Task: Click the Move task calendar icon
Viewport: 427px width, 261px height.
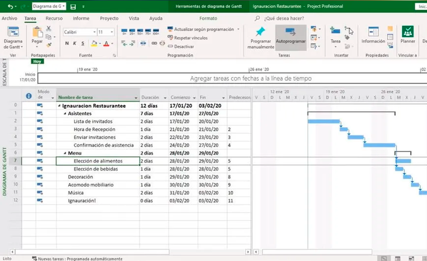Action: click(x=314, y=37)
